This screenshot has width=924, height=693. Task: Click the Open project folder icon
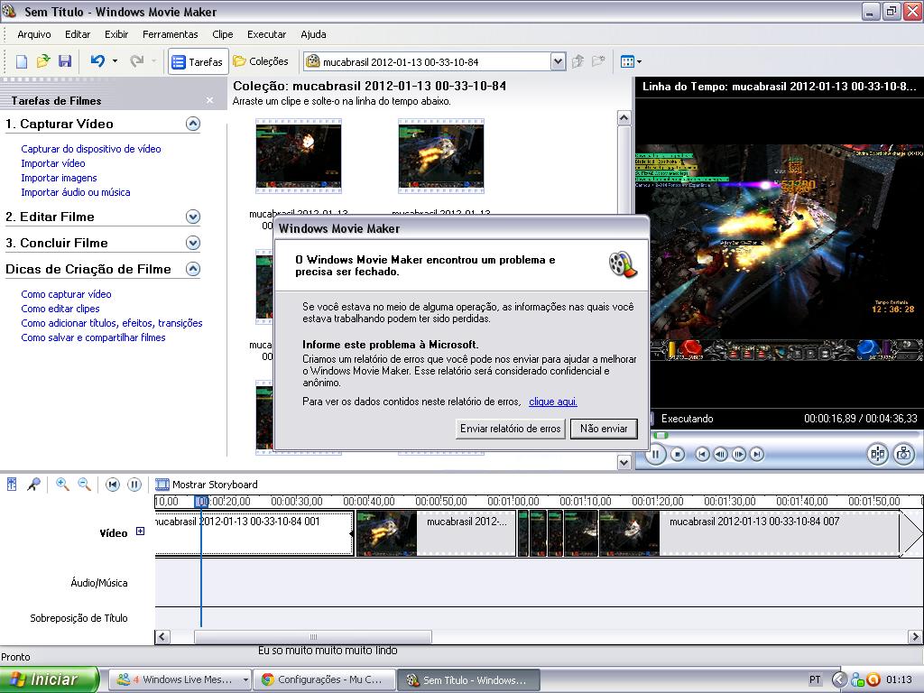pos(43,61)
